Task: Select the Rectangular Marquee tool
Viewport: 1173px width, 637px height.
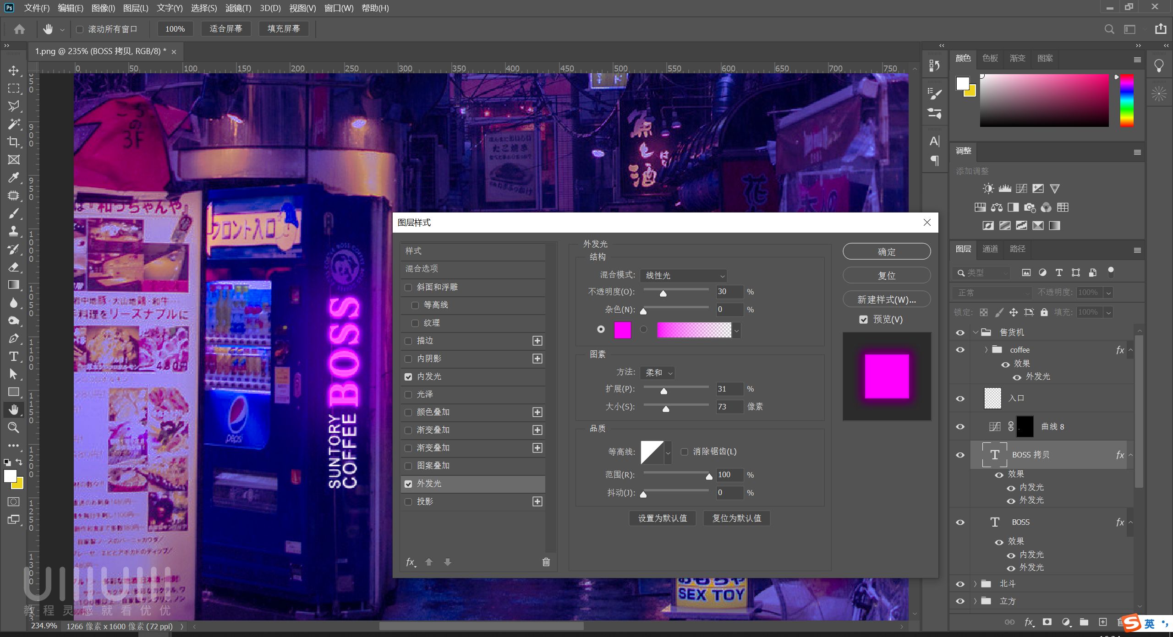Action: (x=14, y=88)
